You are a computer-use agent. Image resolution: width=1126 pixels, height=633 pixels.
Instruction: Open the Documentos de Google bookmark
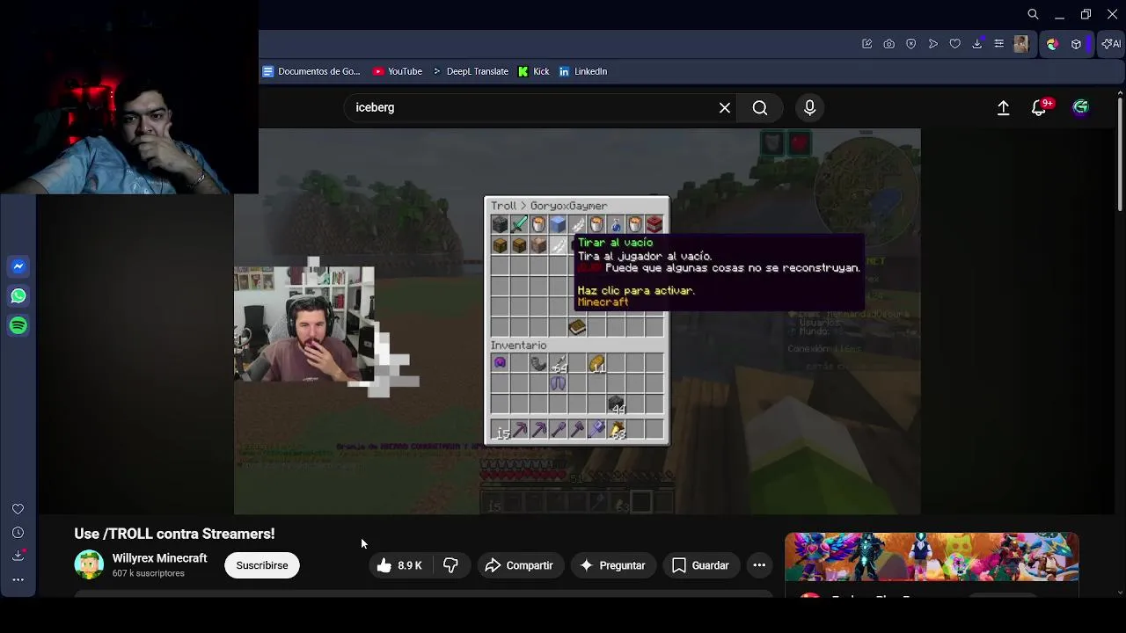coord(311,71)
